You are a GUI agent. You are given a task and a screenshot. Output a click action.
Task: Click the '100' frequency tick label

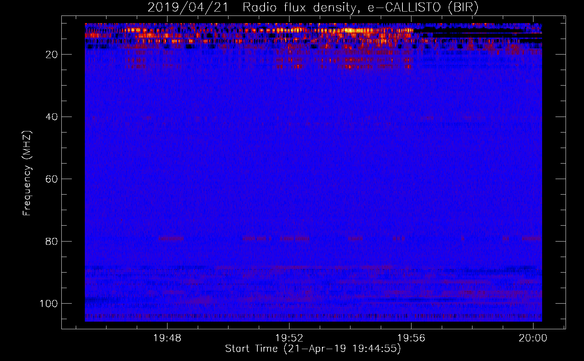[x=49, y=304]
